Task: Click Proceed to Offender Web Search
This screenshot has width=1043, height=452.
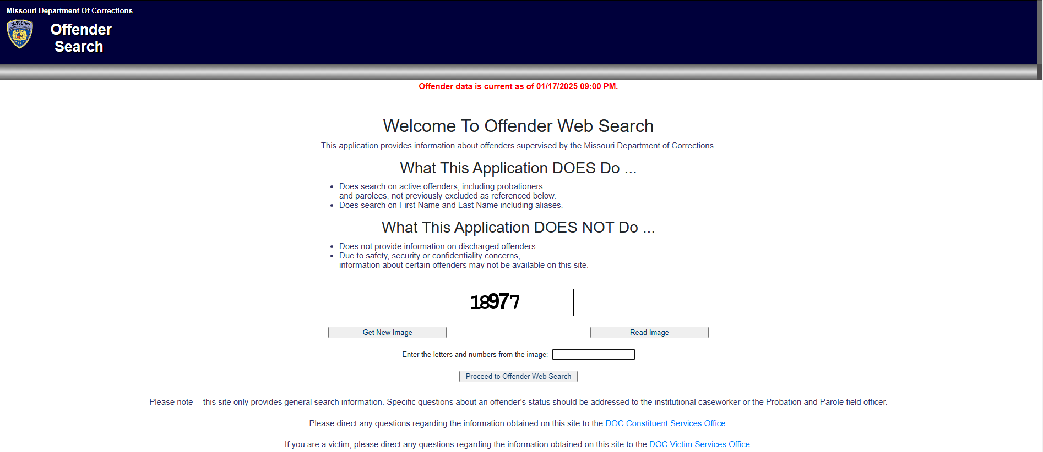Action: 518,377
